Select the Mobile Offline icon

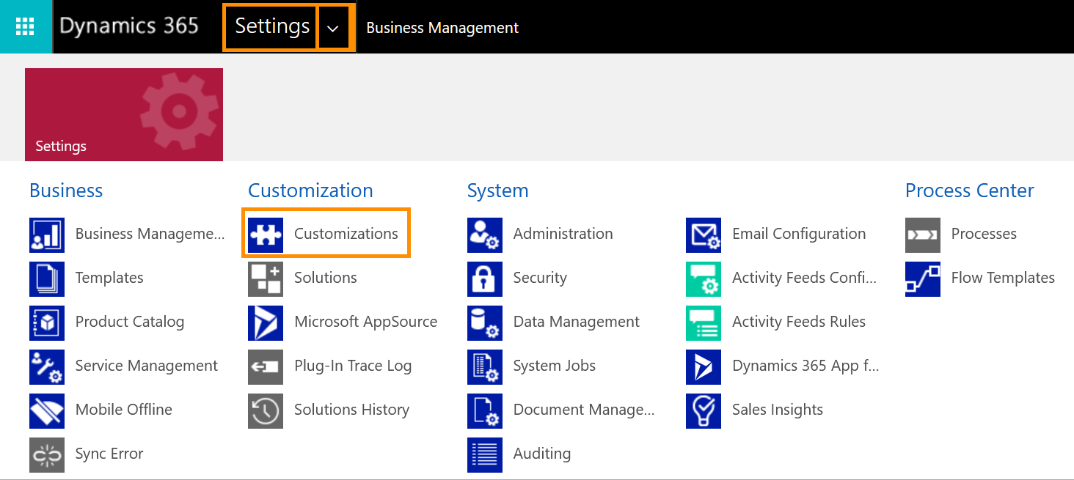47,410
